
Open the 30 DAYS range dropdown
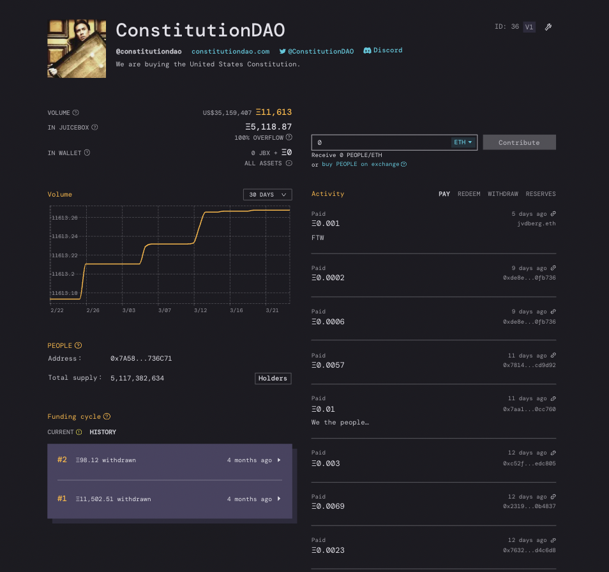click(267, 195)
